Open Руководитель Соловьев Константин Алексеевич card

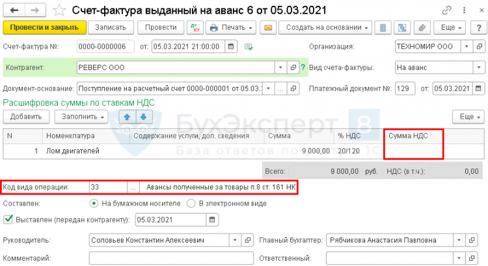(247, 240)
